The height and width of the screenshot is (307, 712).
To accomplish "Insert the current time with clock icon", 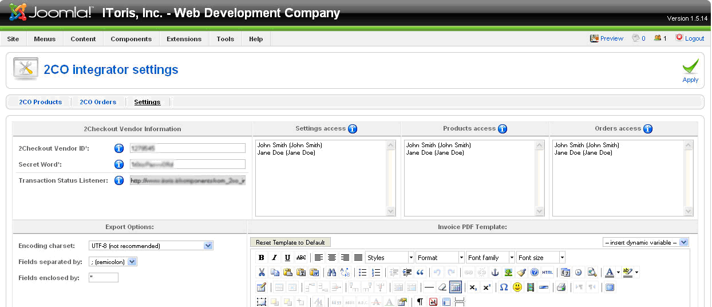I will pos(579,273).
